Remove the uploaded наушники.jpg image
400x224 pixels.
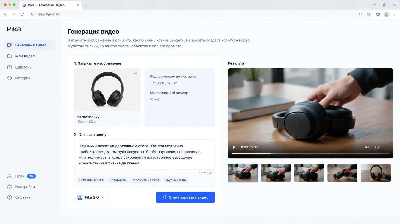click(136, 73)
